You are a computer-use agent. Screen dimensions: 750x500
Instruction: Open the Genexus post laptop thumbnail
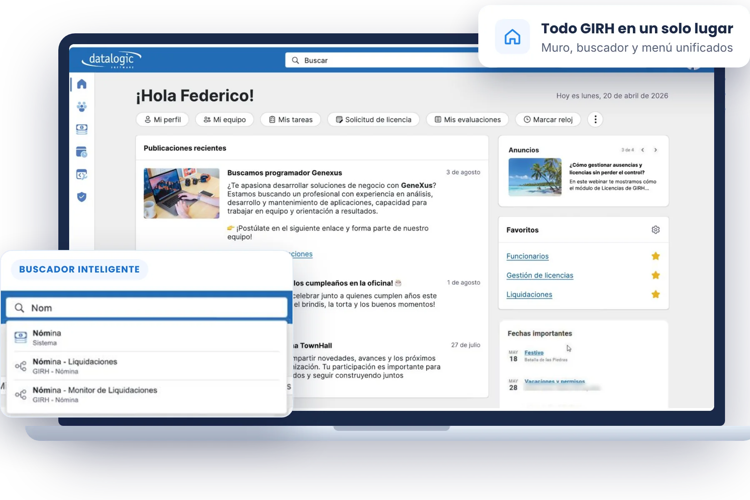point(182,193)
